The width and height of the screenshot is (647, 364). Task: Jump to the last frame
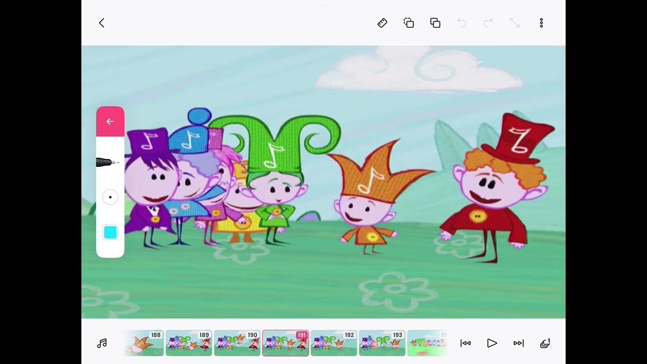(519, 343)
